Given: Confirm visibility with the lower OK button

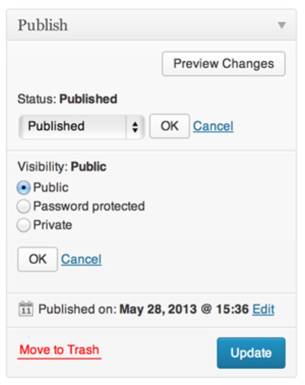Looking at the screenshot, I should click(37, 259).
